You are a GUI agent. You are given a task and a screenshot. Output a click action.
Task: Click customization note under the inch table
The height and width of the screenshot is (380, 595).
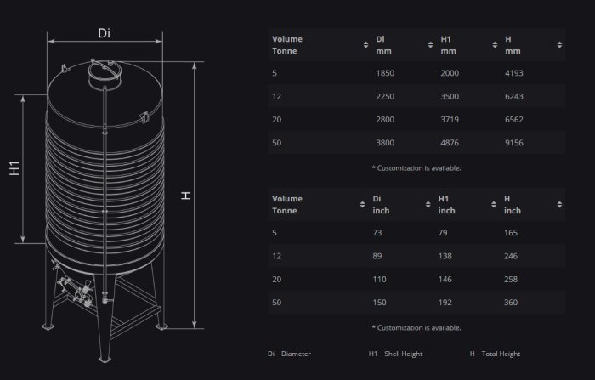(416, 327)
